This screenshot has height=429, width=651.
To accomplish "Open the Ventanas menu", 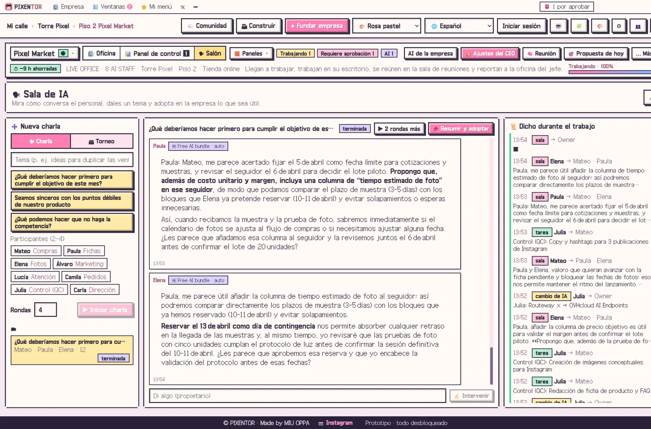I will click(112, 7).
